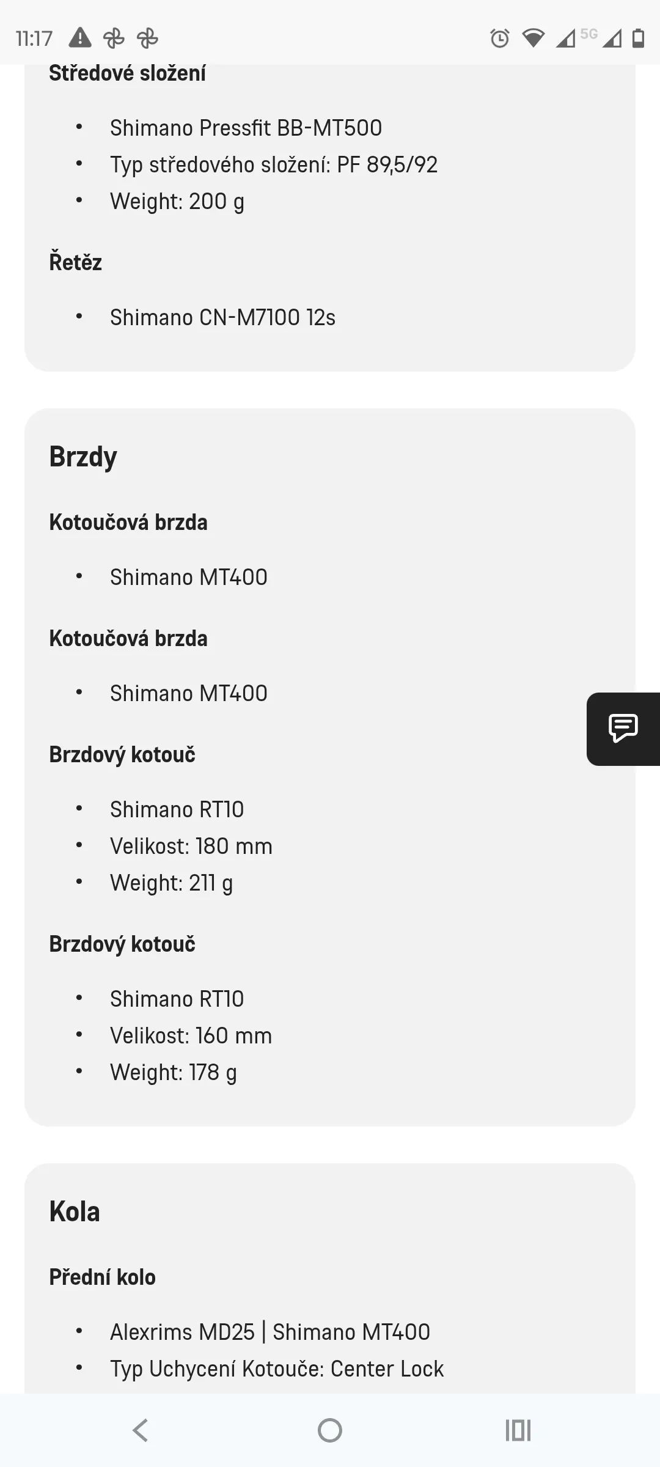
Task: Tap the 11:17 clock in status bar
Action: pos(34,39)
